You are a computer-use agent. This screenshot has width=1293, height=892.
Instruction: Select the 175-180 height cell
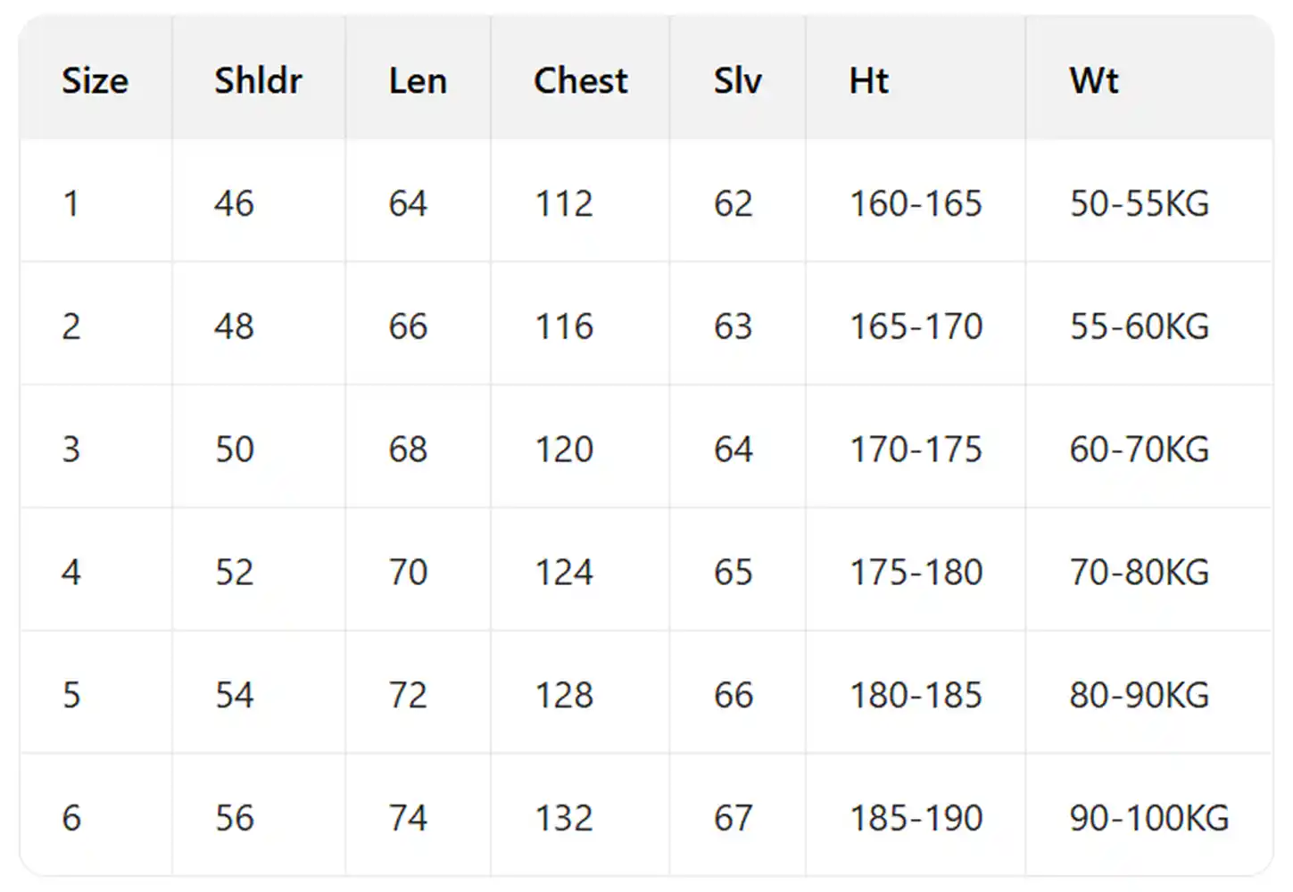(x=915, y=573)
